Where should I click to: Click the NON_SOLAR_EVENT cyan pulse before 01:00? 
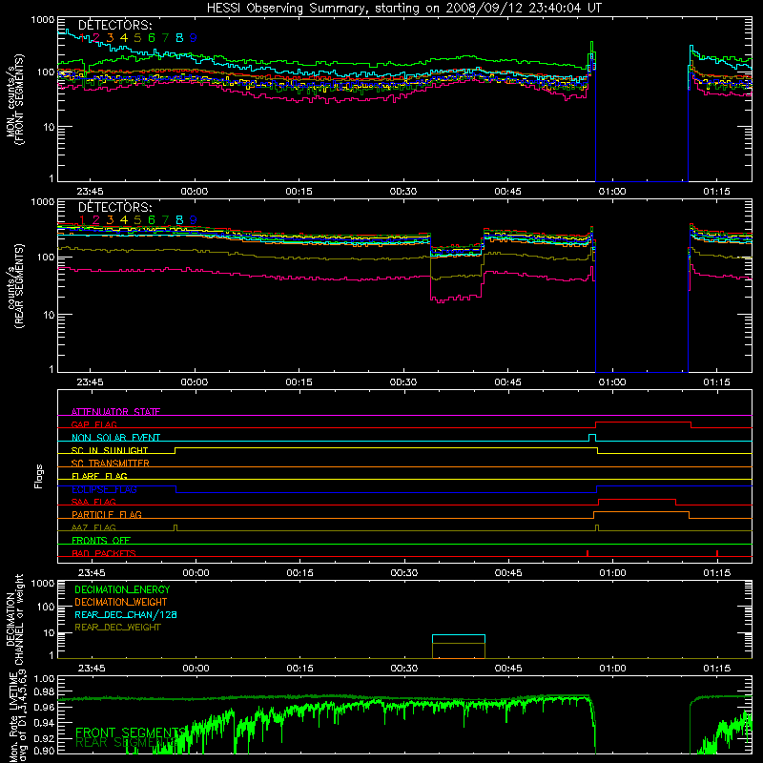[592, 438]
